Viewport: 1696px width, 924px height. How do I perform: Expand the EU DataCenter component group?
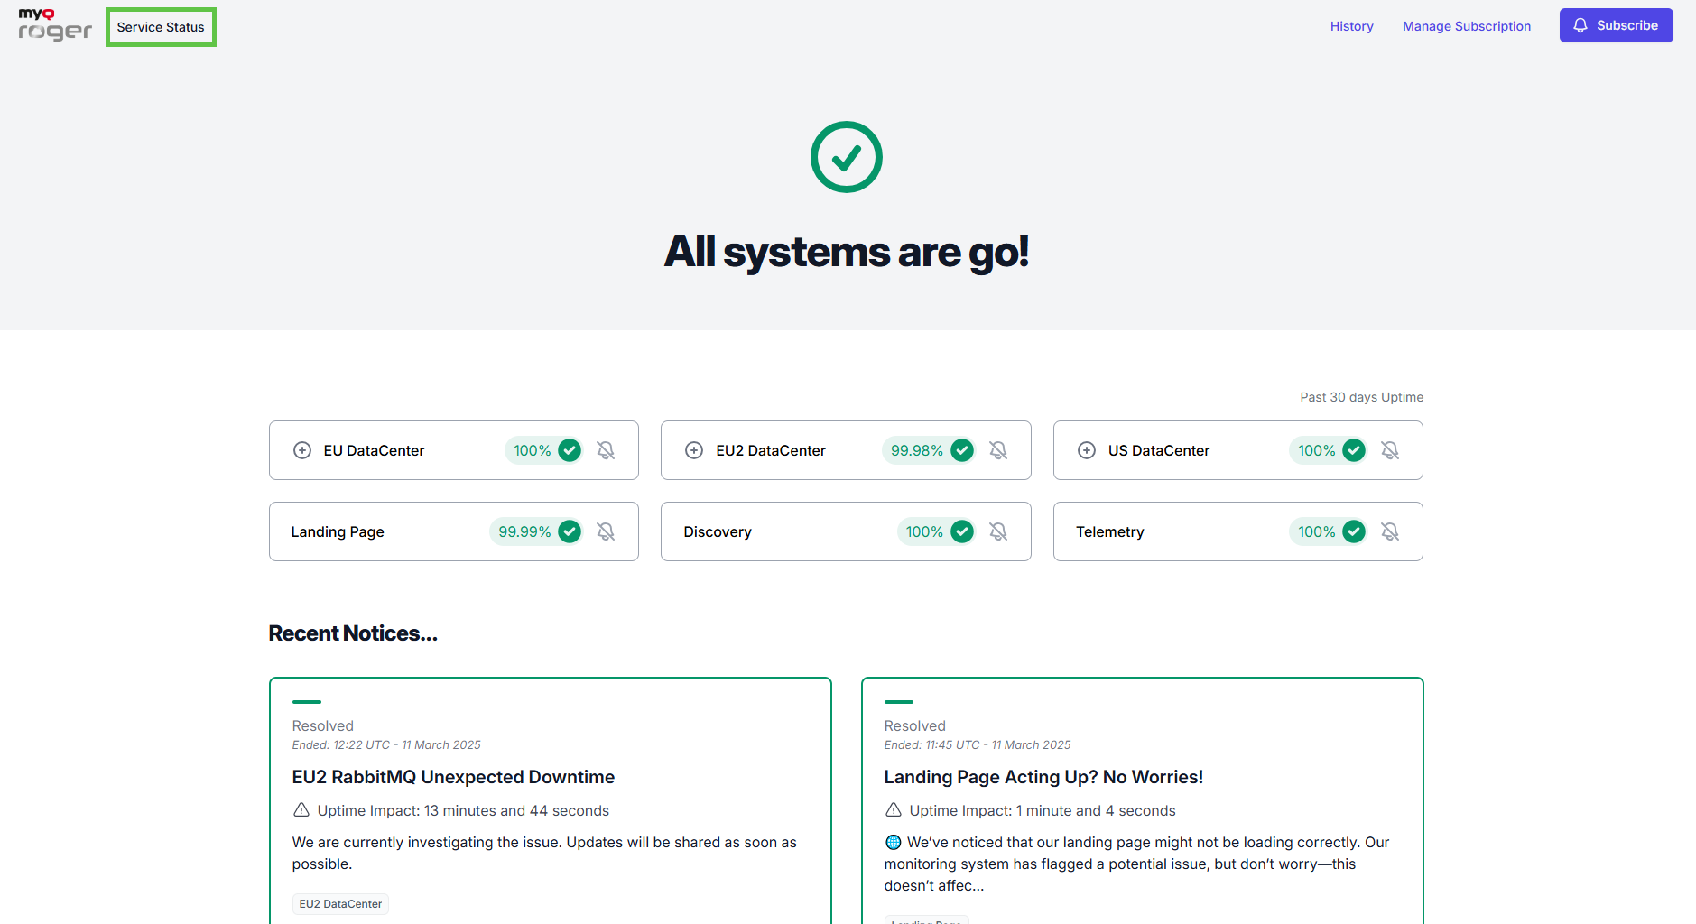[302, 450]
